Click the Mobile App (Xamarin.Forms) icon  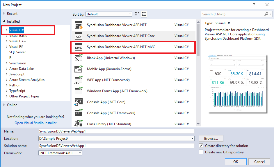click(x=79, y=69)
